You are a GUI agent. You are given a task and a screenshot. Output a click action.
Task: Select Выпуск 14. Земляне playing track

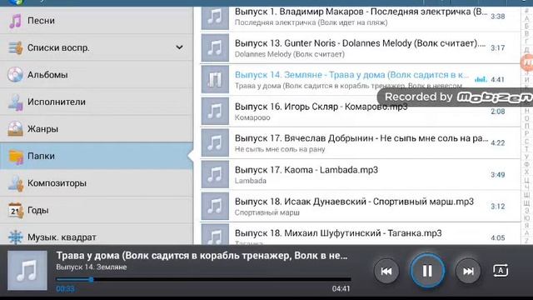pyautogui.click(x=361, y=80)
